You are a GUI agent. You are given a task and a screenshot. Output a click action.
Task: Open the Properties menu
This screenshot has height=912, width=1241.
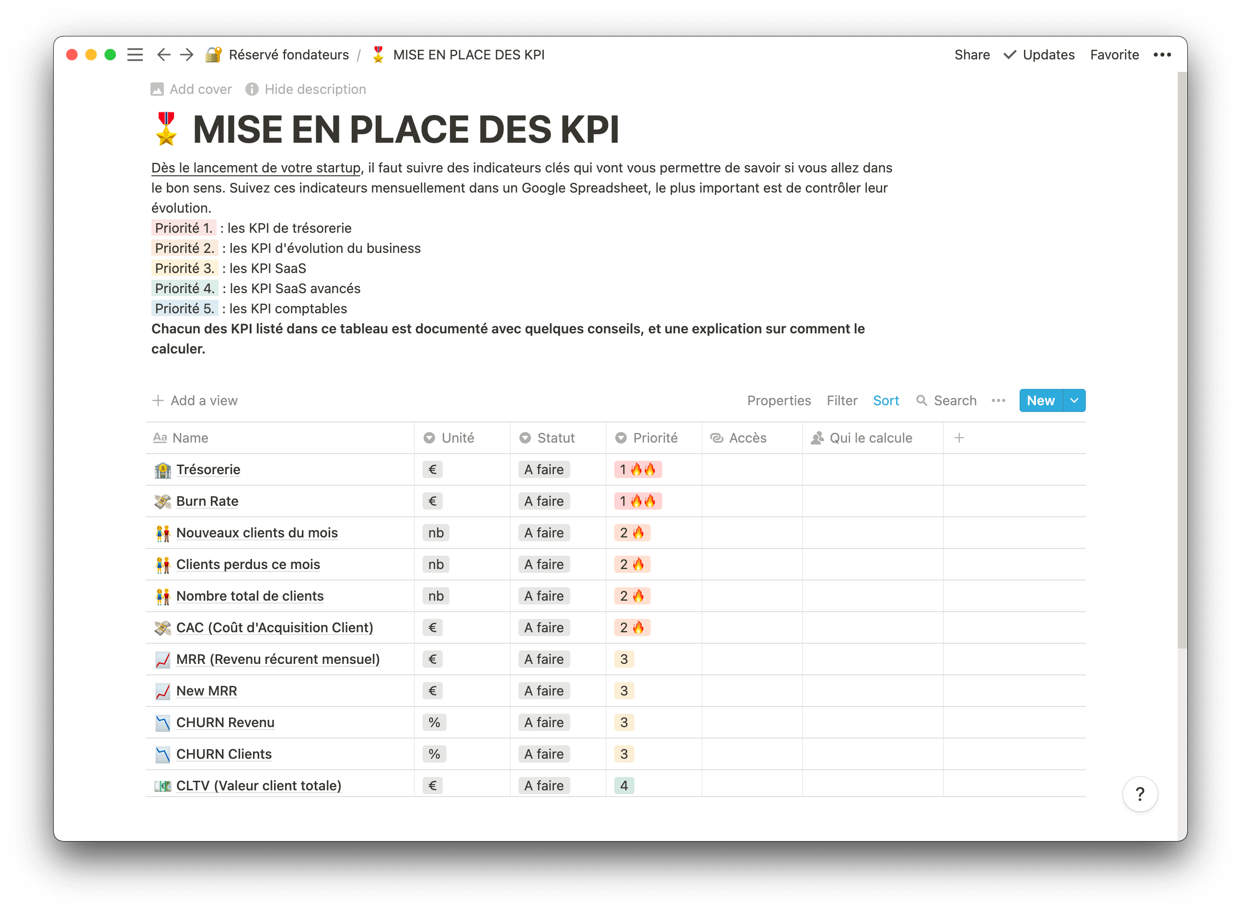[778, 400]
